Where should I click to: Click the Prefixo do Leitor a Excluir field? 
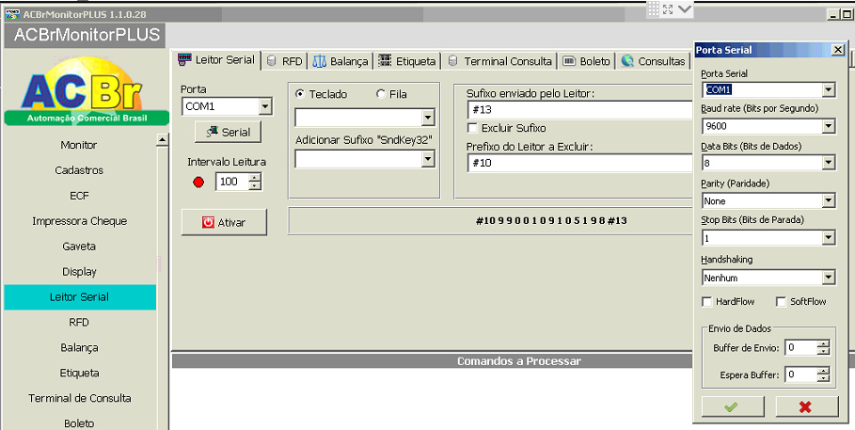(x=580, y=163)
